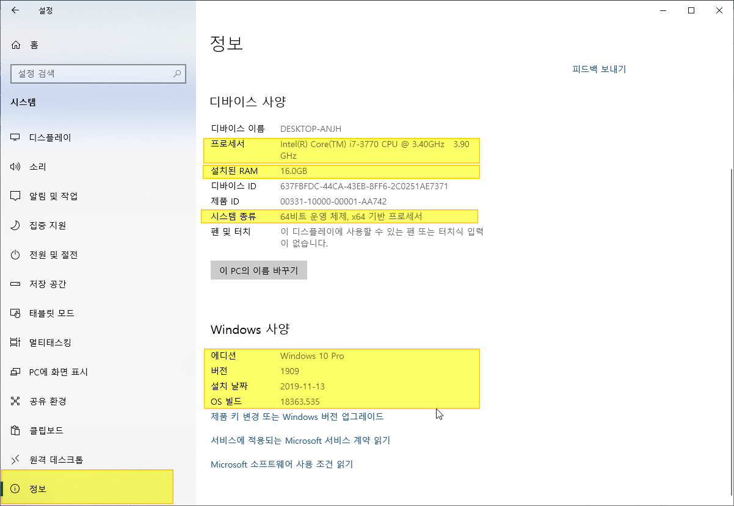Click the 펜 및 터치 description text
This screenshot has height=506, width=734.
(382, 237)
